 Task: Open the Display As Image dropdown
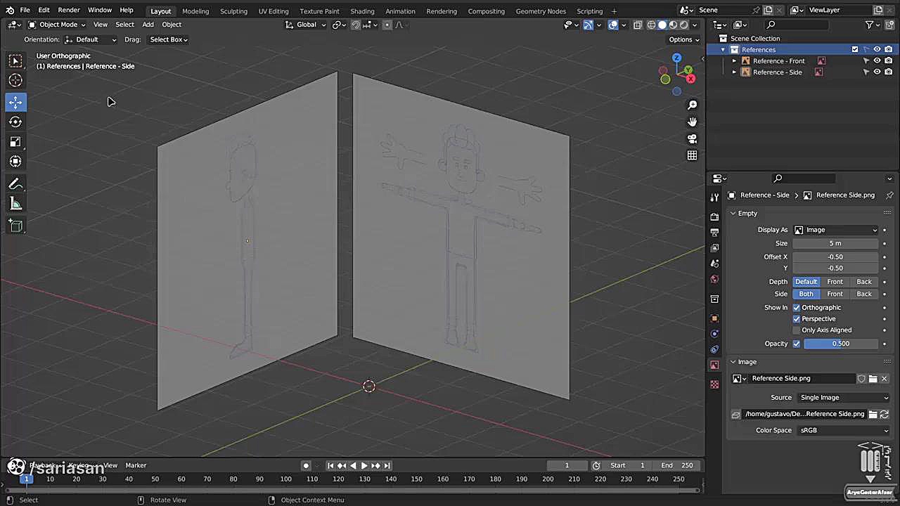(836, 230)
